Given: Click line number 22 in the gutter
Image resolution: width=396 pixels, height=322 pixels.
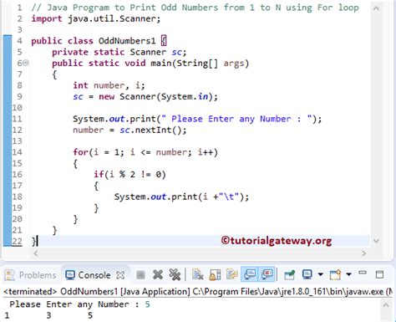Looking at the screenshot, I should click(17, 241).
